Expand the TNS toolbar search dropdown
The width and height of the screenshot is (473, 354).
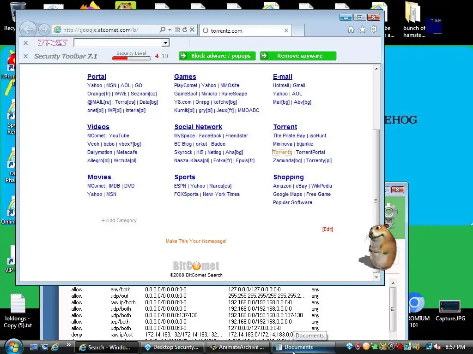click(x=165, y=43)
